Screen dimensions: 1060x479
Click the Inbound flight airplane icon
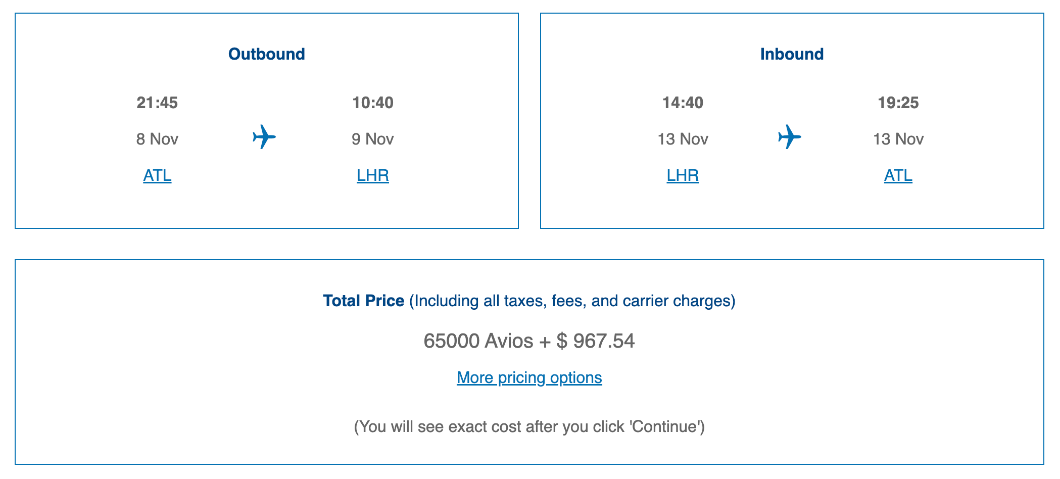(x=790, y=137)
